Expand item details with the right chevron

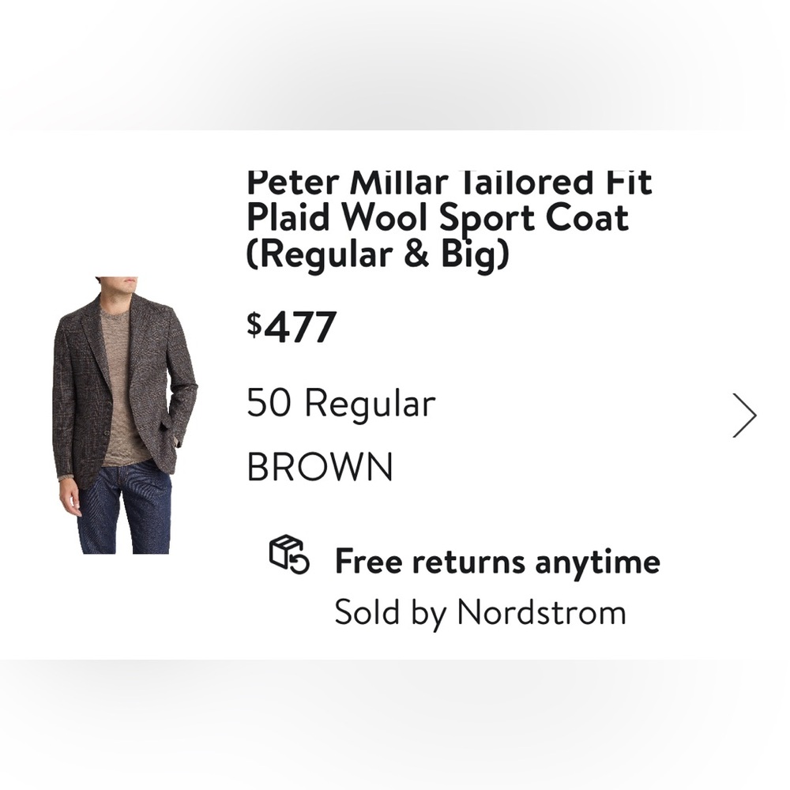tap(743, 414)
